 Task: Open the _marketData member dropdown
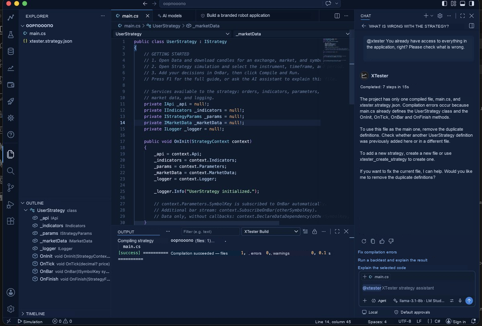[293, 34]
